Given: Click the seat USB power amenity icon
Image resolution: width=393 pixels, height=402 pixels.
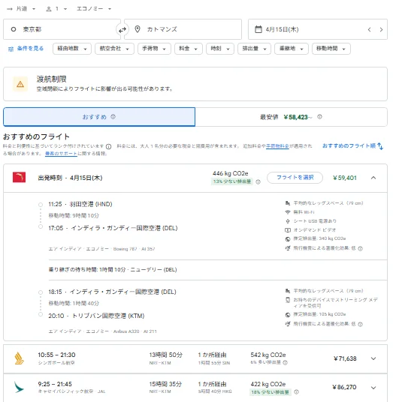Looking at the screenshot, I should pyautogui.click(x=288, y=221).
